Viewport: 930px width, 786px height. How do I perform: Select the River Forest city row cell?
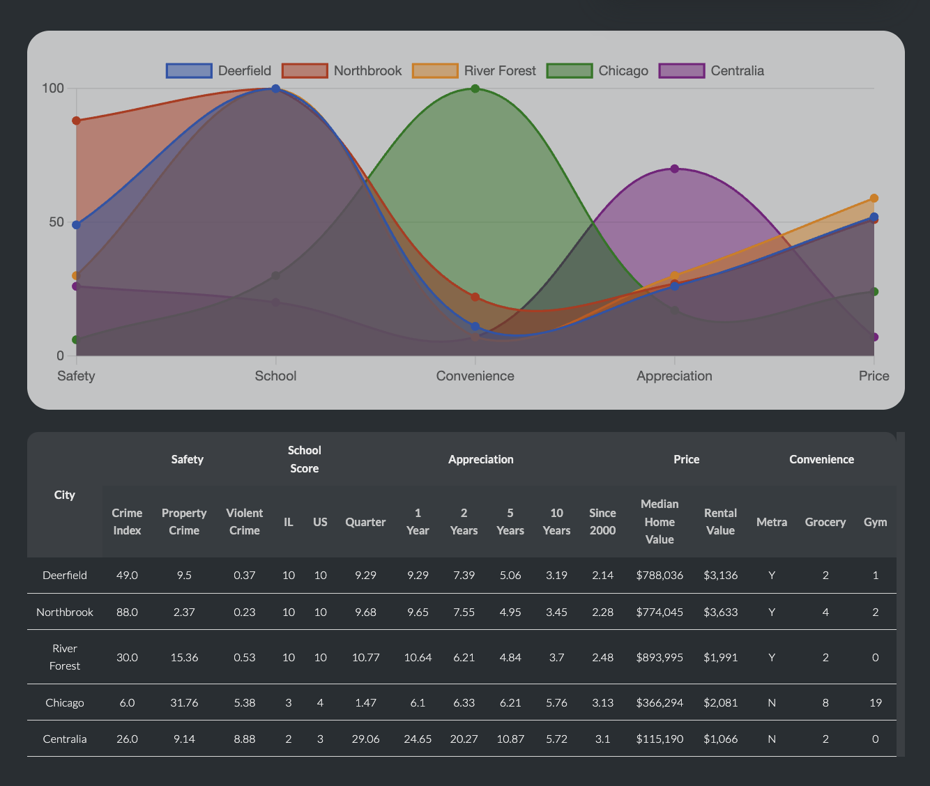click(x=65, y=657)
